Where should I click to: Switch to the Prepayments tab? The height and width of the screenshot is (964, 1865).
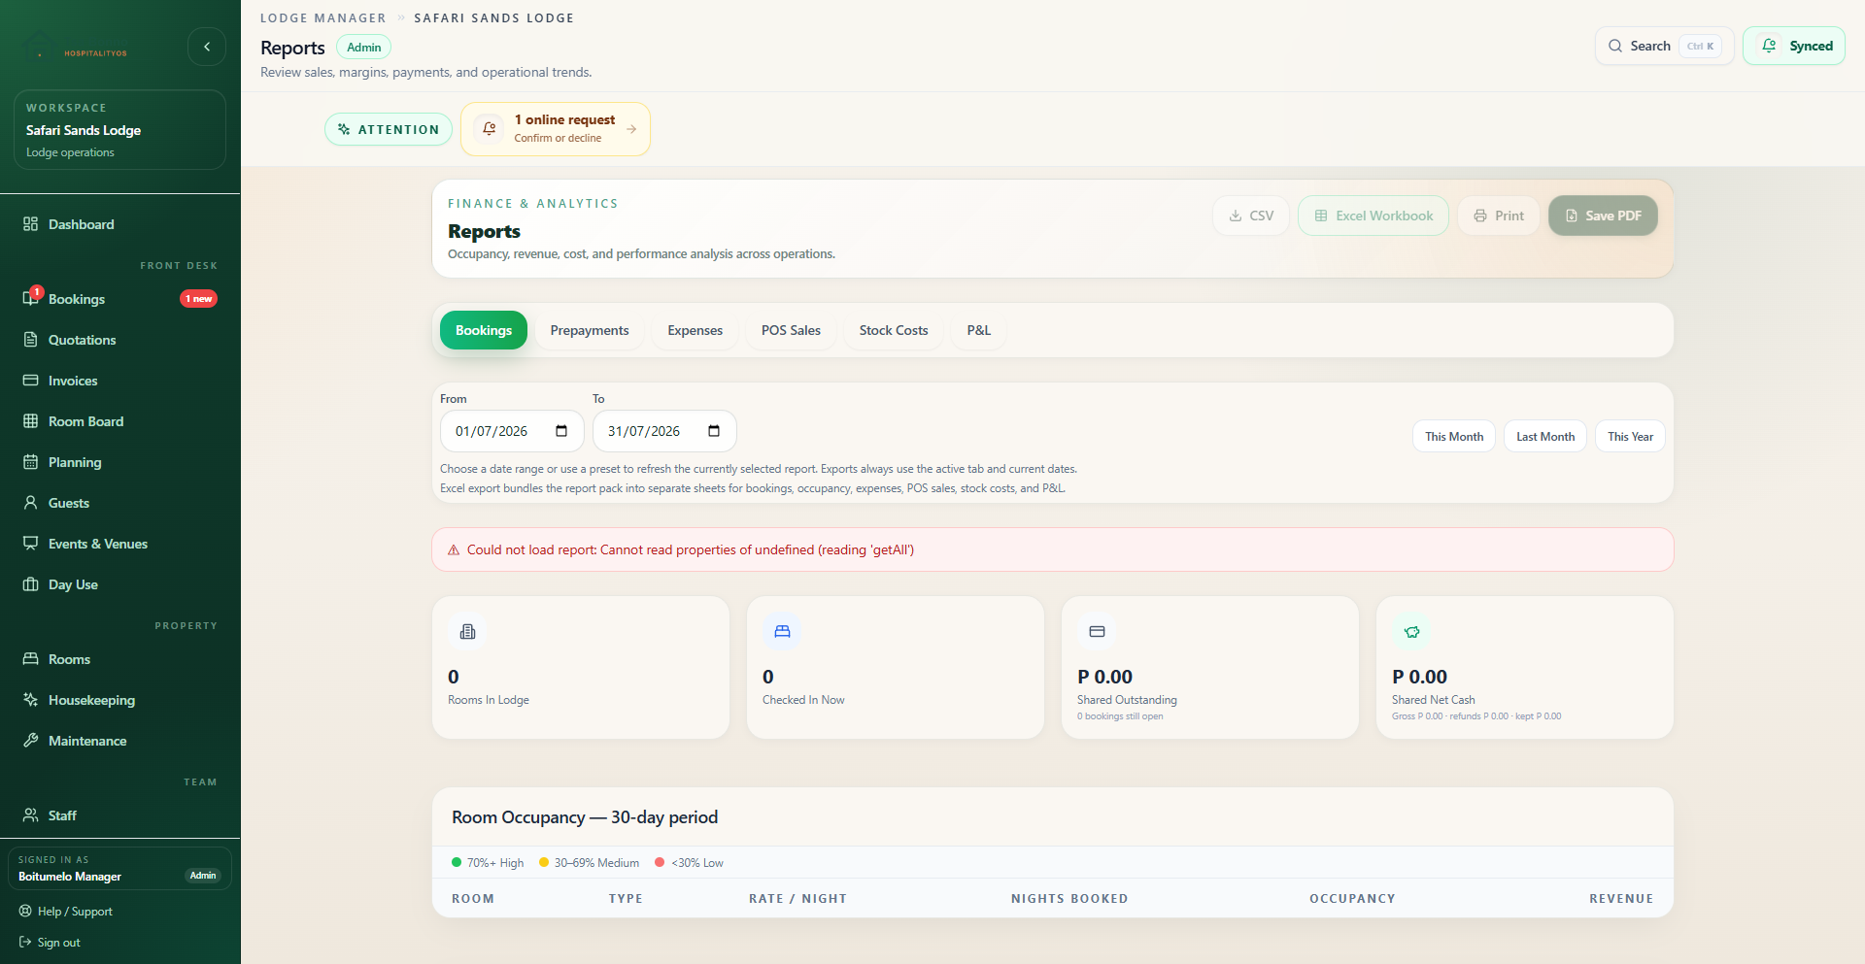(x=590, y=330)
